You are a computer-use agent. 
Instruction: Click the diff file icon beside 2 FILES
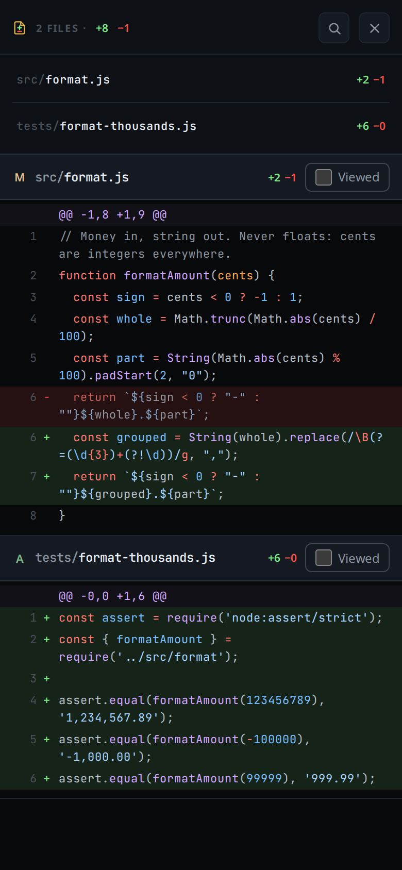[20, 28]
